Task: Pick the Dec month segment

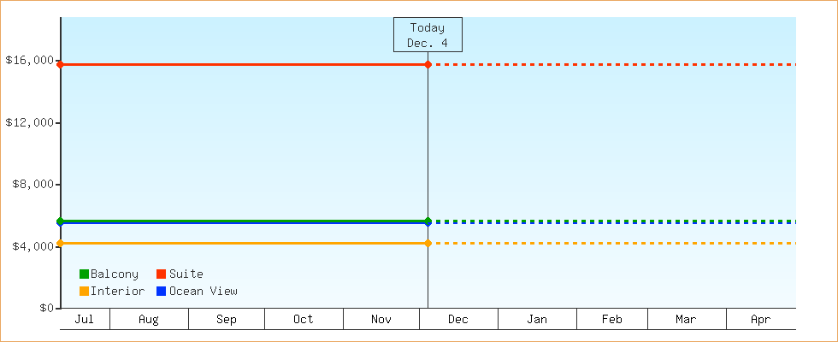Action: point(458,320)
